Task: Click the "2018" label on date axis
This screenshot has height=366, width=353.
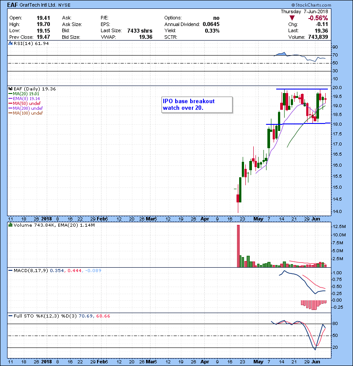Action: pyautogui.click(x=46, y=218)
